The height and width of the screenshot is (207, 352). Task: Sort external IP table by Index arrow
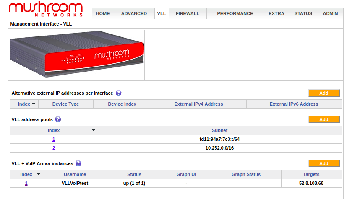tap(34, 104)
